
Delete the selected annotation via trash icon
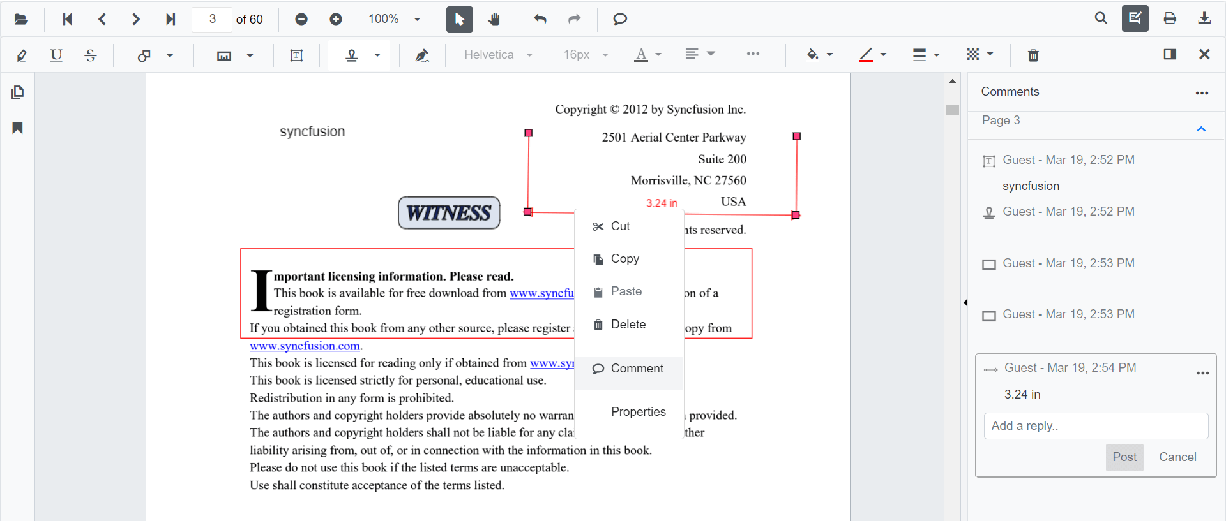point(1033,55)
